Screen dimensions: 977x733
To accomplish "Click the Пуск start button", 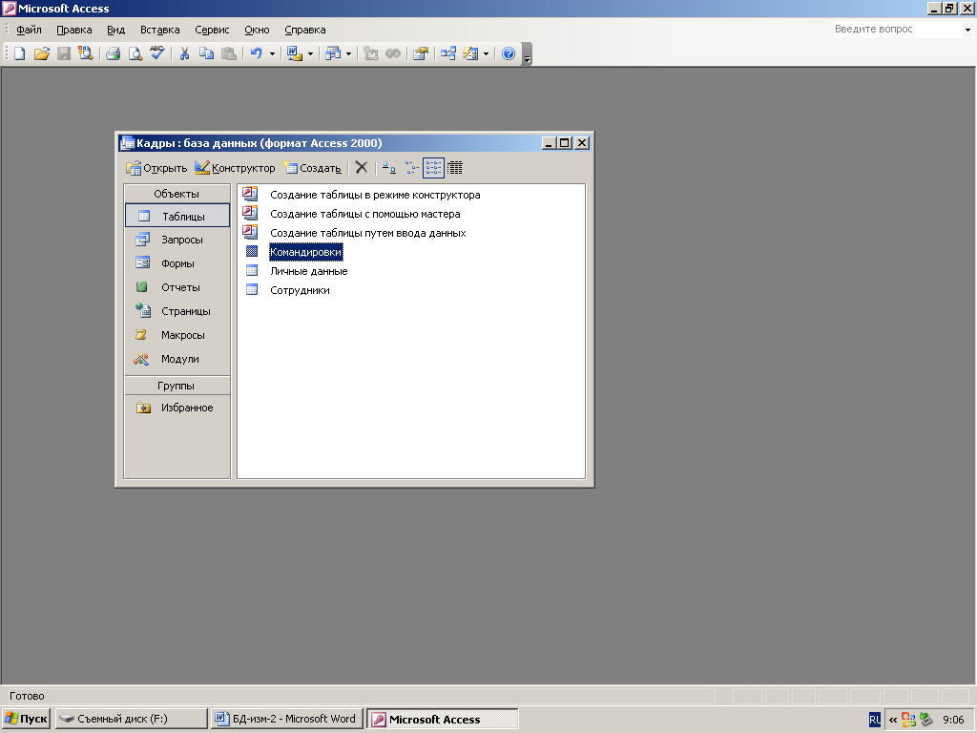I will pos(26,719).
